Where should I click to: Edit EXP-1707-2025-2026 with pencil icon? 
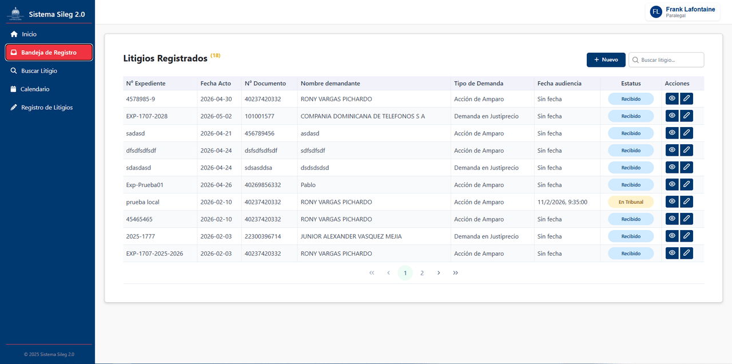tap(687, 253)
